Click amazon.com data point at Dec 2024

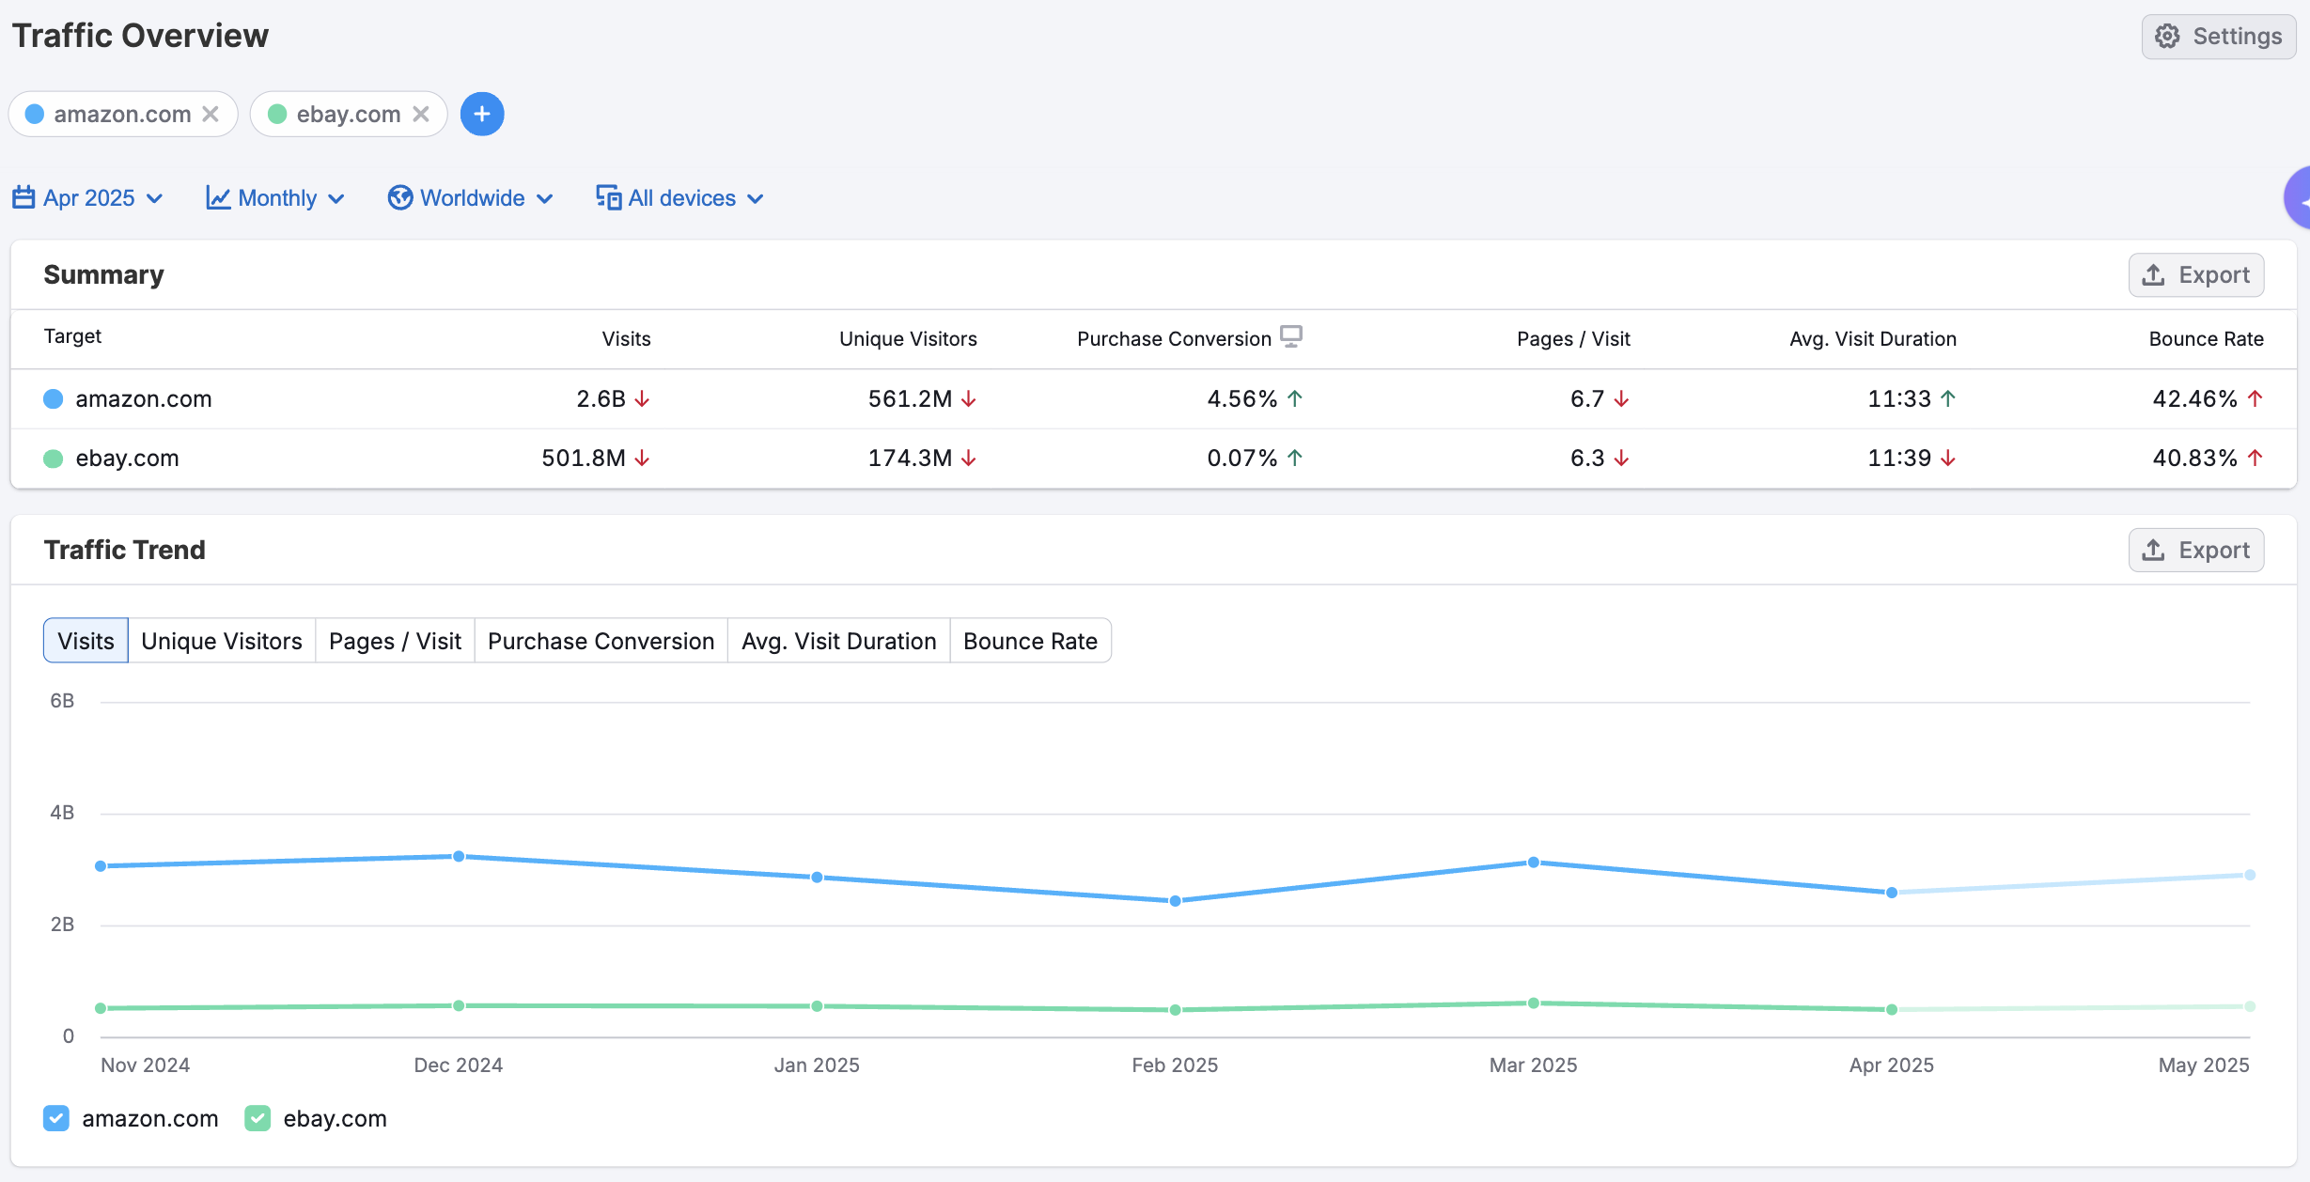coord(459,856)
